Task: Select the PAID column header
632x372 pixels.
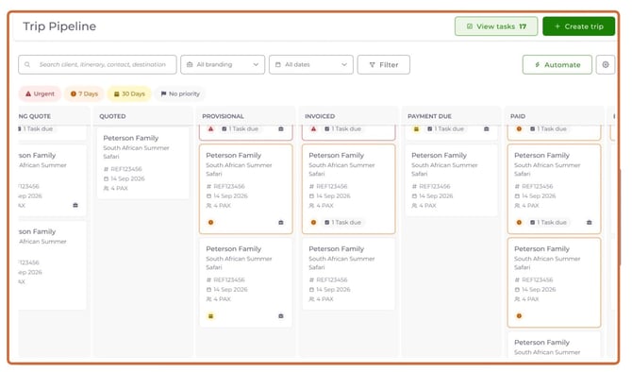Action: (x=518, y=116)
